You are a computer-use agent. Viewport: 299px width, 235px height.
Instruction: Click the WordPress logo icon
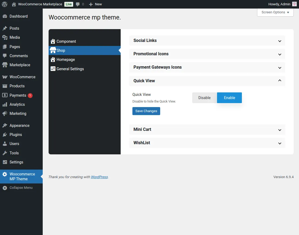(5, 4)
